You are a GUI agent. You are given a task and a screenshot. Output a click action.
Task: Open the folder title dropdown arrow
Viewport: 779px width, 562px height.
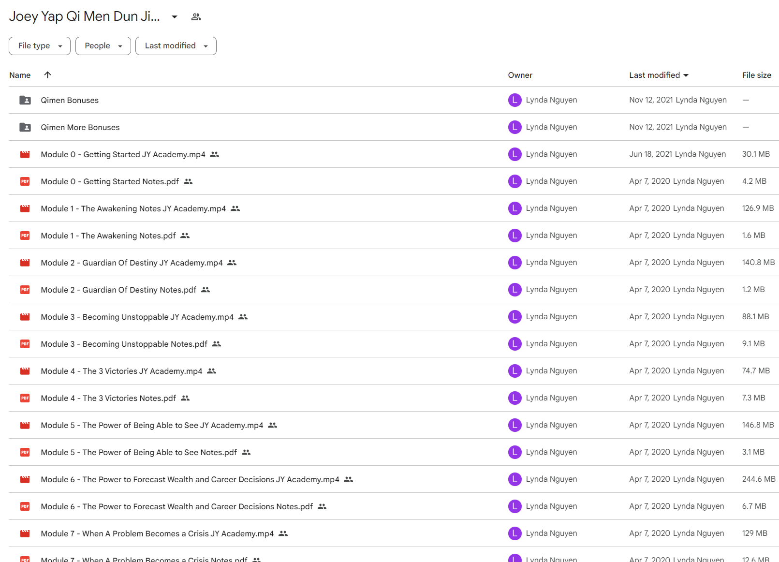point(175,17)
